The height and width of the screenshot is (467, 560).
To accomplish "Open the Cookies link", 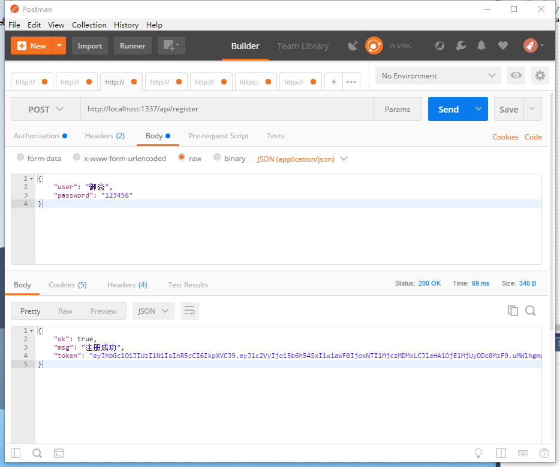I will pyautogui.click(x=505, y=137).
